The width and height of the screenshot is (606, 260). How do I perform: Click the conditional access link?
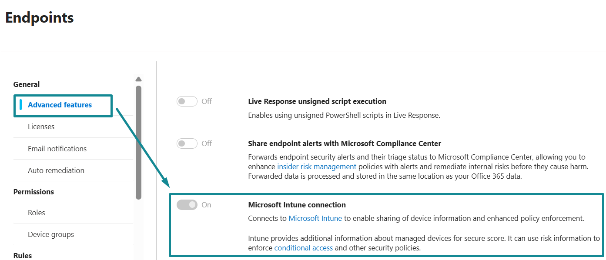coord(303,248)
